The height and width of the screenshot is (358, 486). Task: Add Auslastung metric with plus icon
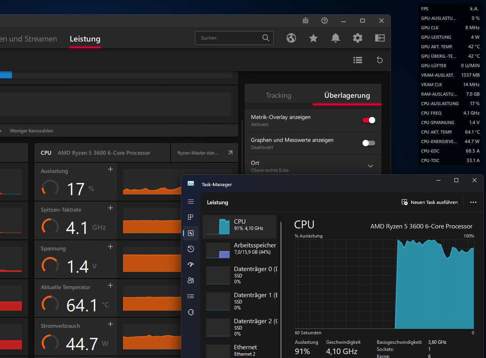[x=110, y=169]
